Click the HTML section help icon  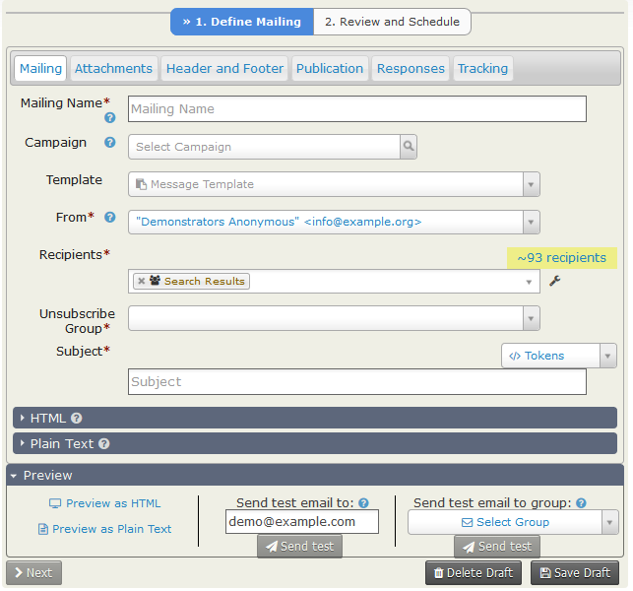[77, 419]
